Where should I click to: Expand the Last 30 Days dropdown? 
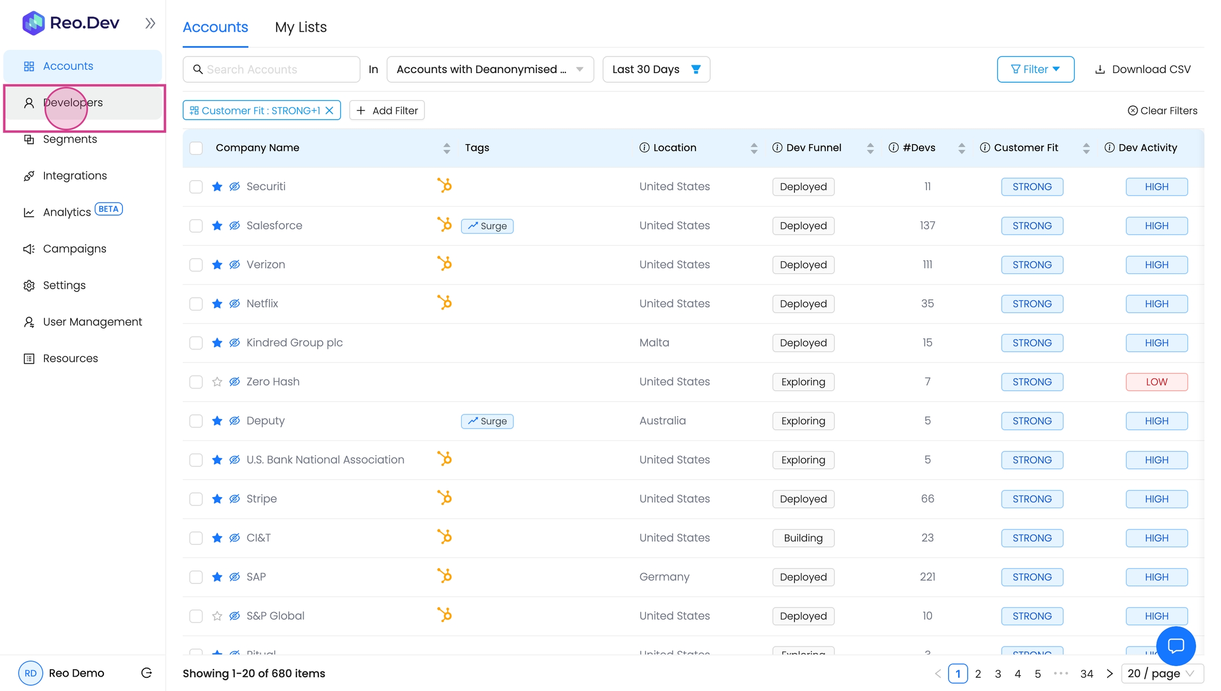(656, 69)
